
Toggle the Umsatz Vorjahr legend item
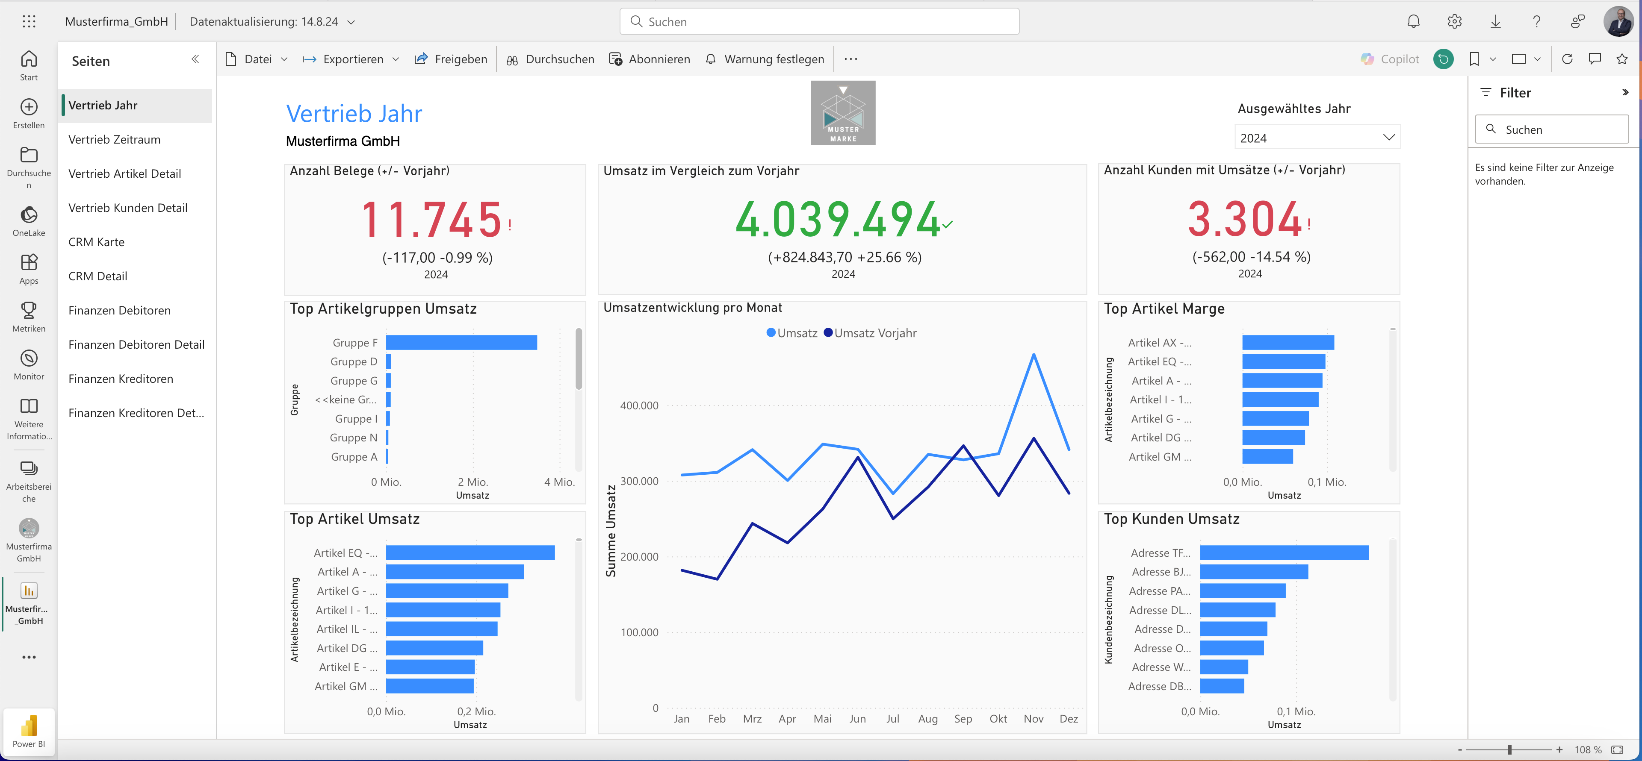click(870, 333)
